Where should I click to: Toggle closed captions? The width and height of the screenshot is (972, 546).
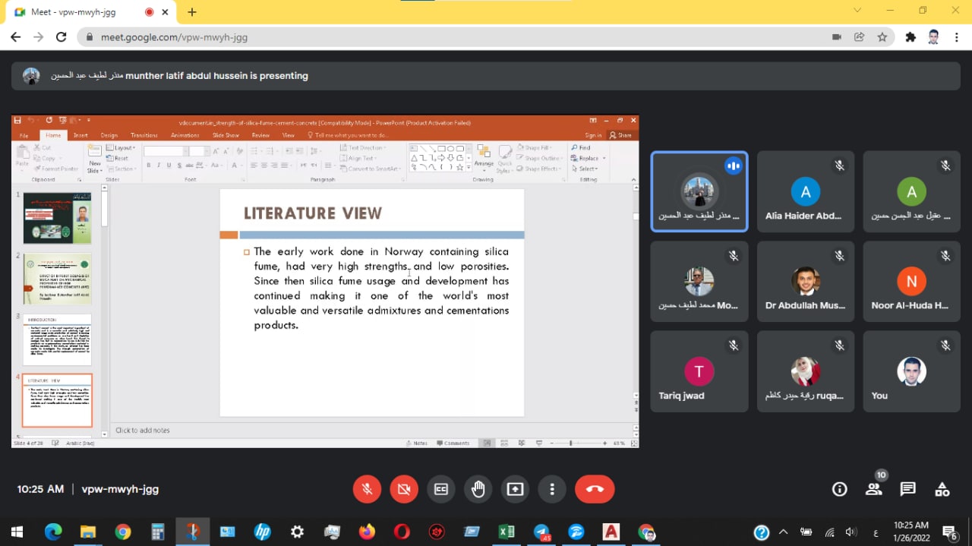tap(441, 489)
